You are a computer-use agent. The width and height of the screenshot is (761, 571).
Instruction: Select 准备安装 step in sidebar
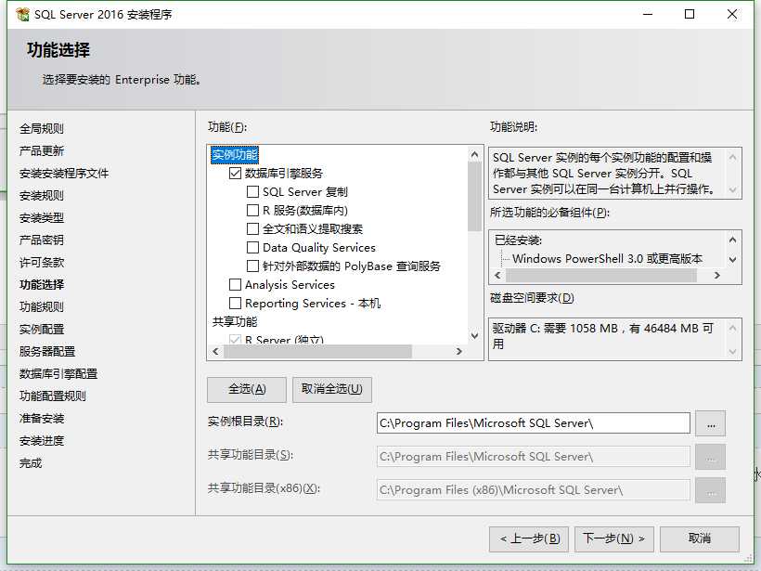click(42, 419)
